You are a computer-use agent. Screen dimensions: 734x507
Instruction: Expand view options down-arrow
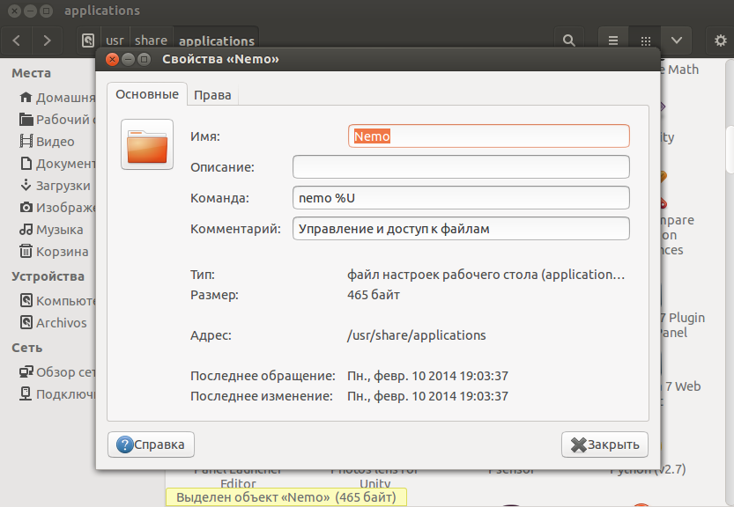tap(677, 40)
